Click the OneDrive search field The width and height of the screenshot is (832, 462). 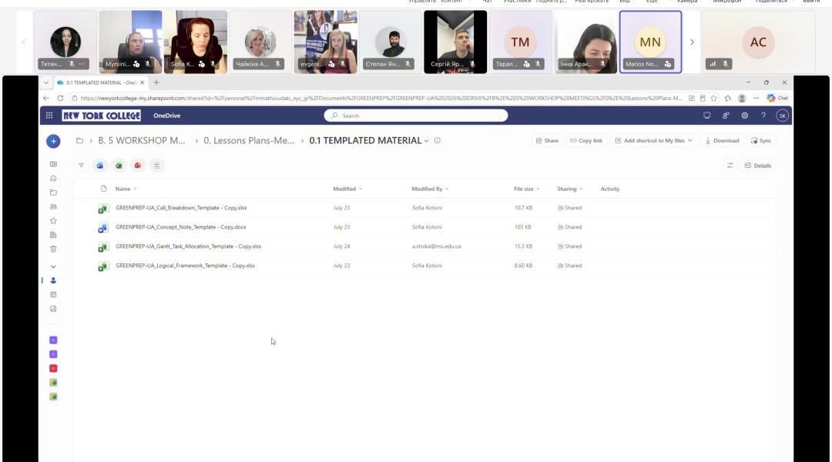coord(415,115)
